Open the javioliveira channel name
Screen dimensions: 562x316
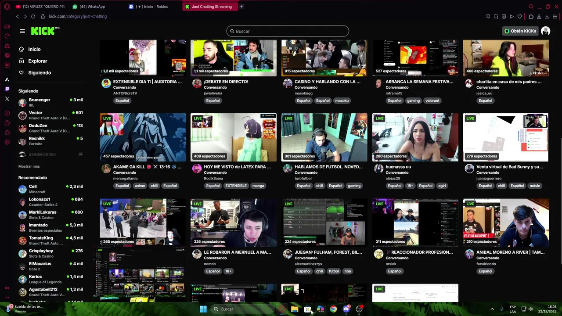pos(213,93)
